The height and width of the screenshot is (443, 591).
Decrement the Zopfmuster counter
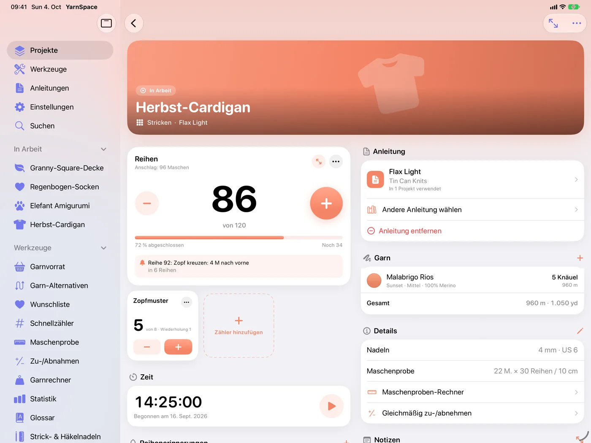pos(147,347)
